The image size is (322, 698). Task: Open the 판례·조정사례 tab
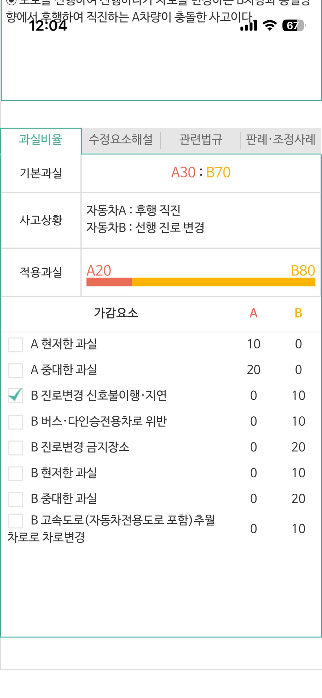281,140
